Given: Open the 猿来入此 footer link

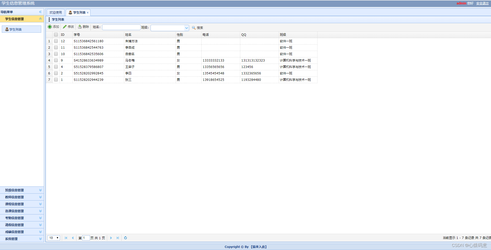Looking at the screenshot, I should tap(259, 247).
